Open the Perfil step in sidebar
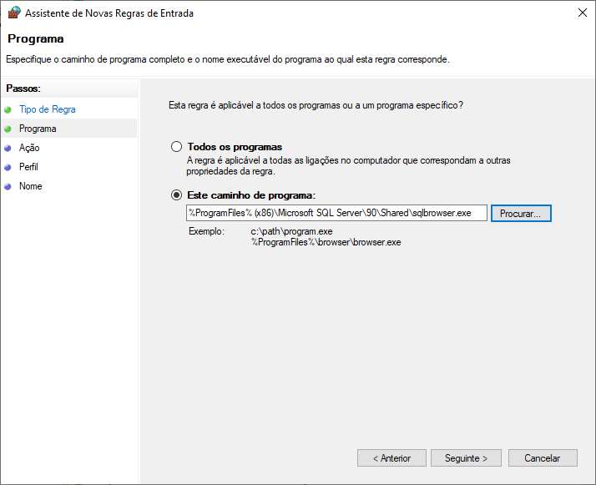 click(x=28, y=167)
